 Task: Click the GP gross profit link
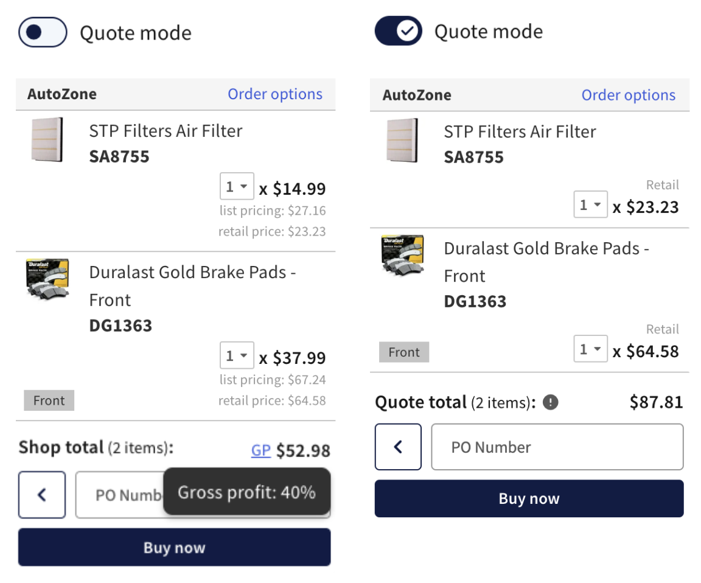(x=261, y=450)
